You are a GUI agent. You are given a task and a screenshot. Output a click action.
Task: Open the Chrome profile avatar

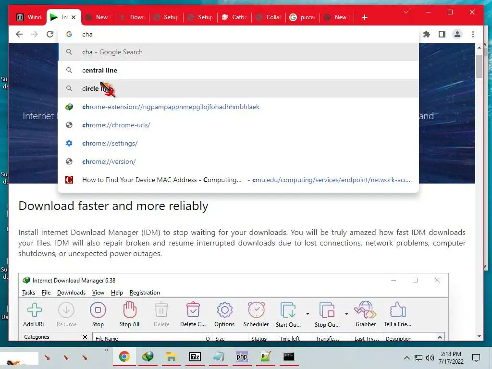tap(457, 34)
